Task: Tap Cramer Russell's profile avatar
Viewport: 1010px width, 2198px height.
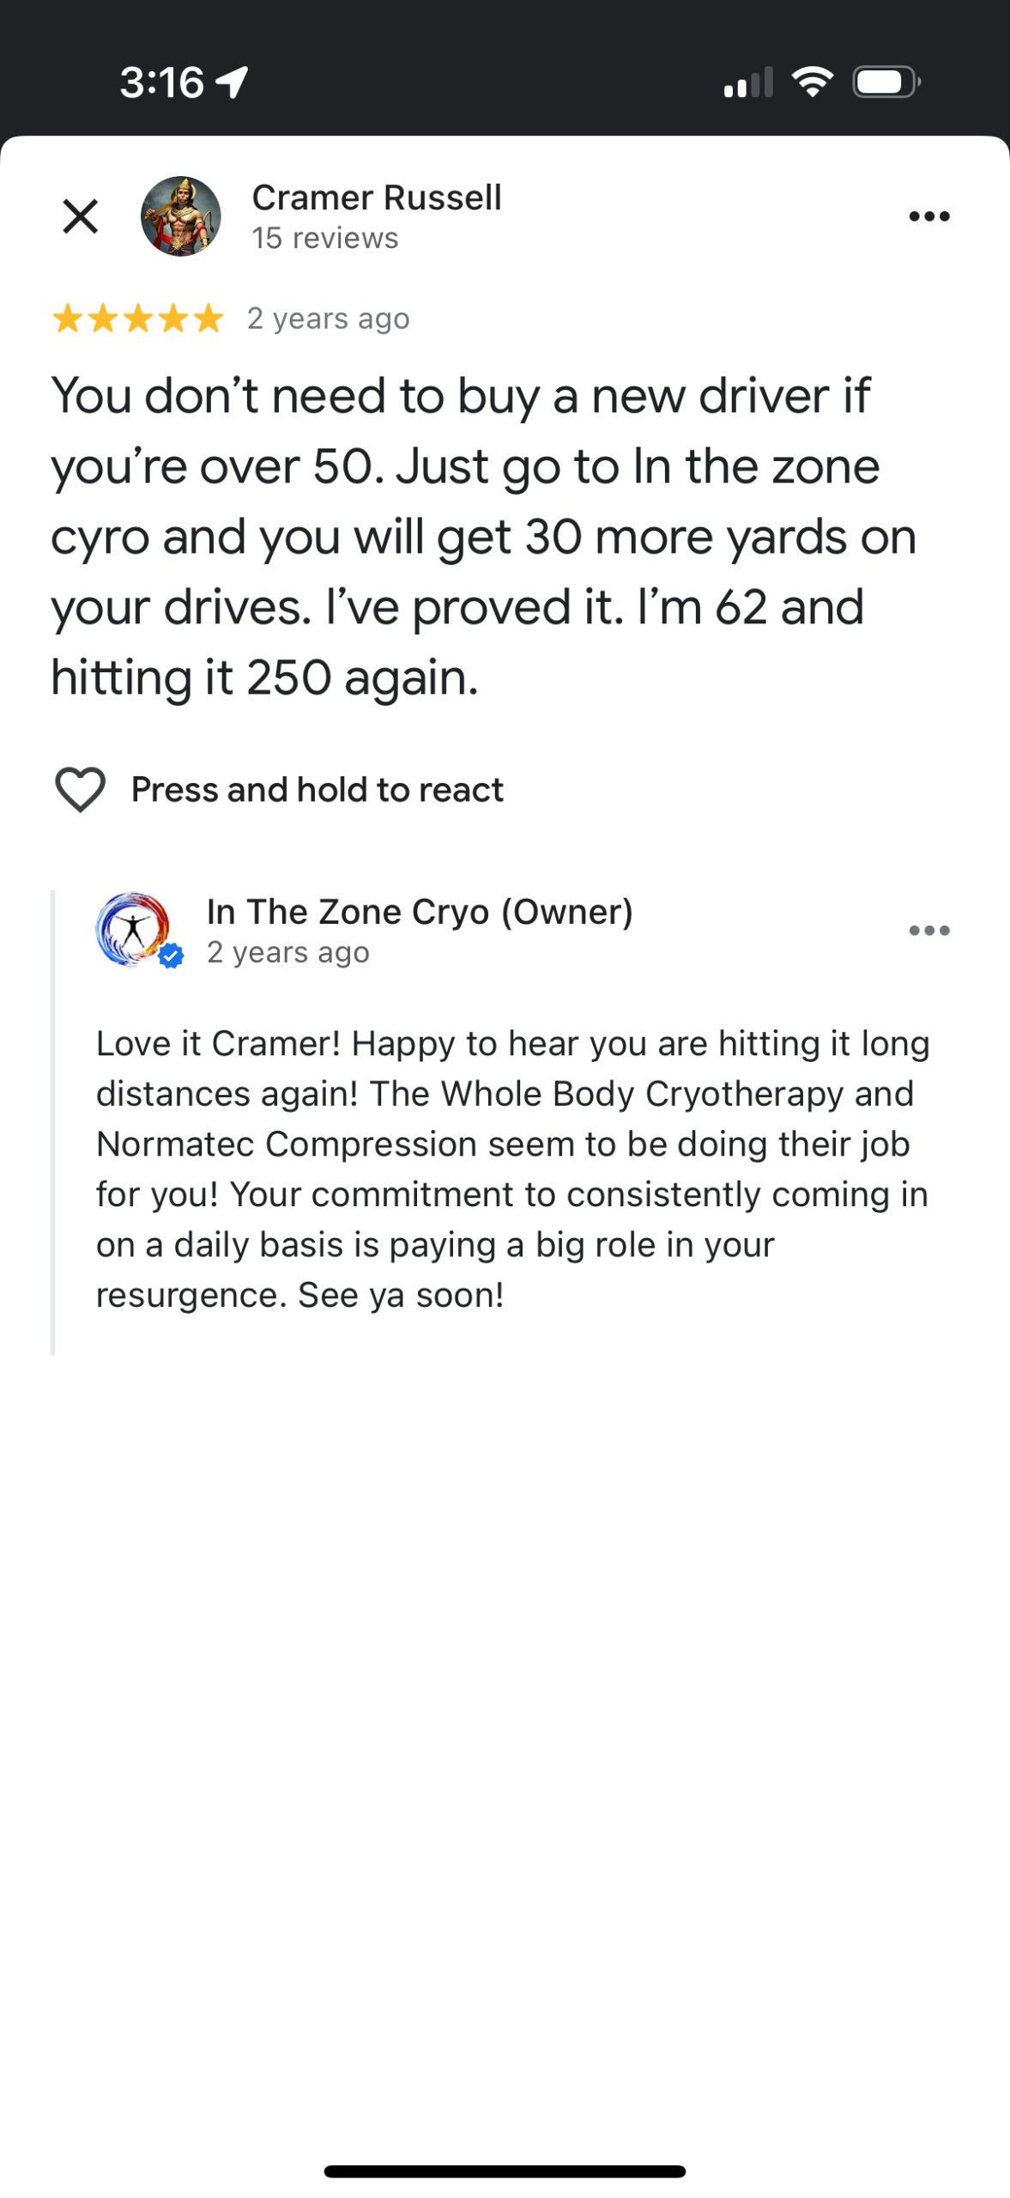Action: pos(180,216)
